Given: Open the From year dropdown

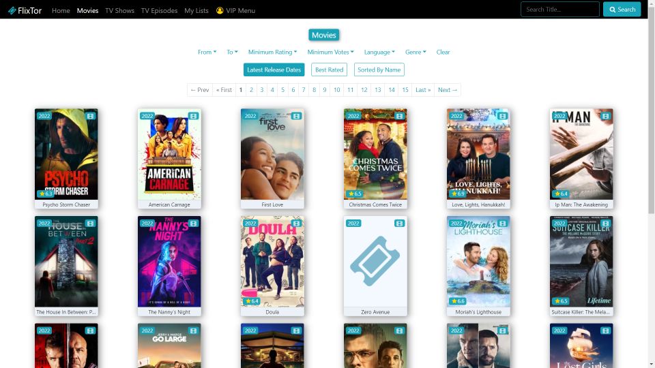Looking at the screenshot, I should point(207,52).
